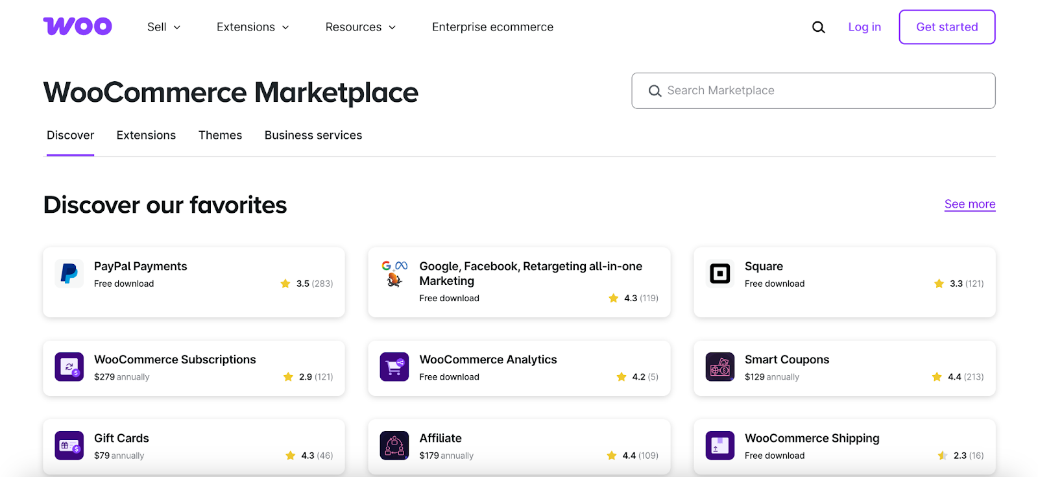
Task: Click the '$279 annually' price text
Action: tap(122, 377)
